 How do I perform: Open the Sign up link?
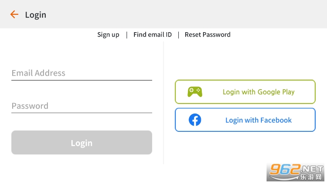[x=108, y=35]
